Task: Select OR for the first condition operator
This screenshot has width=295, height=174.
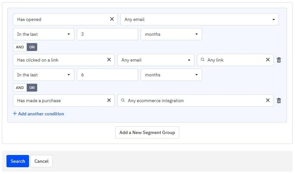Action: click(x=32, y=47)
